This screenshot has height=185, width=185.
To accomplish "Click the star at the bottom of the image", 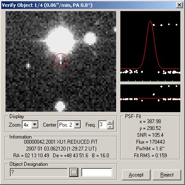I will coord(60,106).
